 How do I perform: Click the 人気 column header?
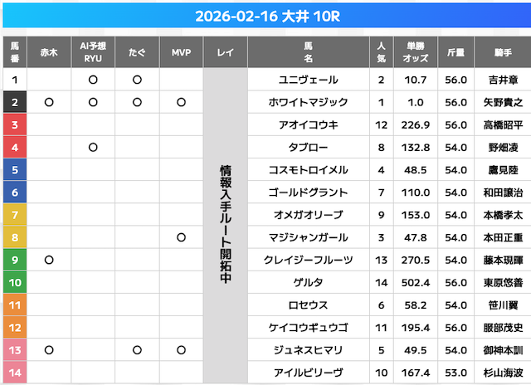coord(381,52)
